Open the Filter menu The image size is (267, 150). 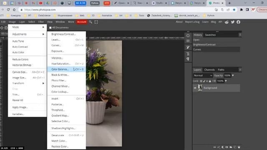click(41, 22)
